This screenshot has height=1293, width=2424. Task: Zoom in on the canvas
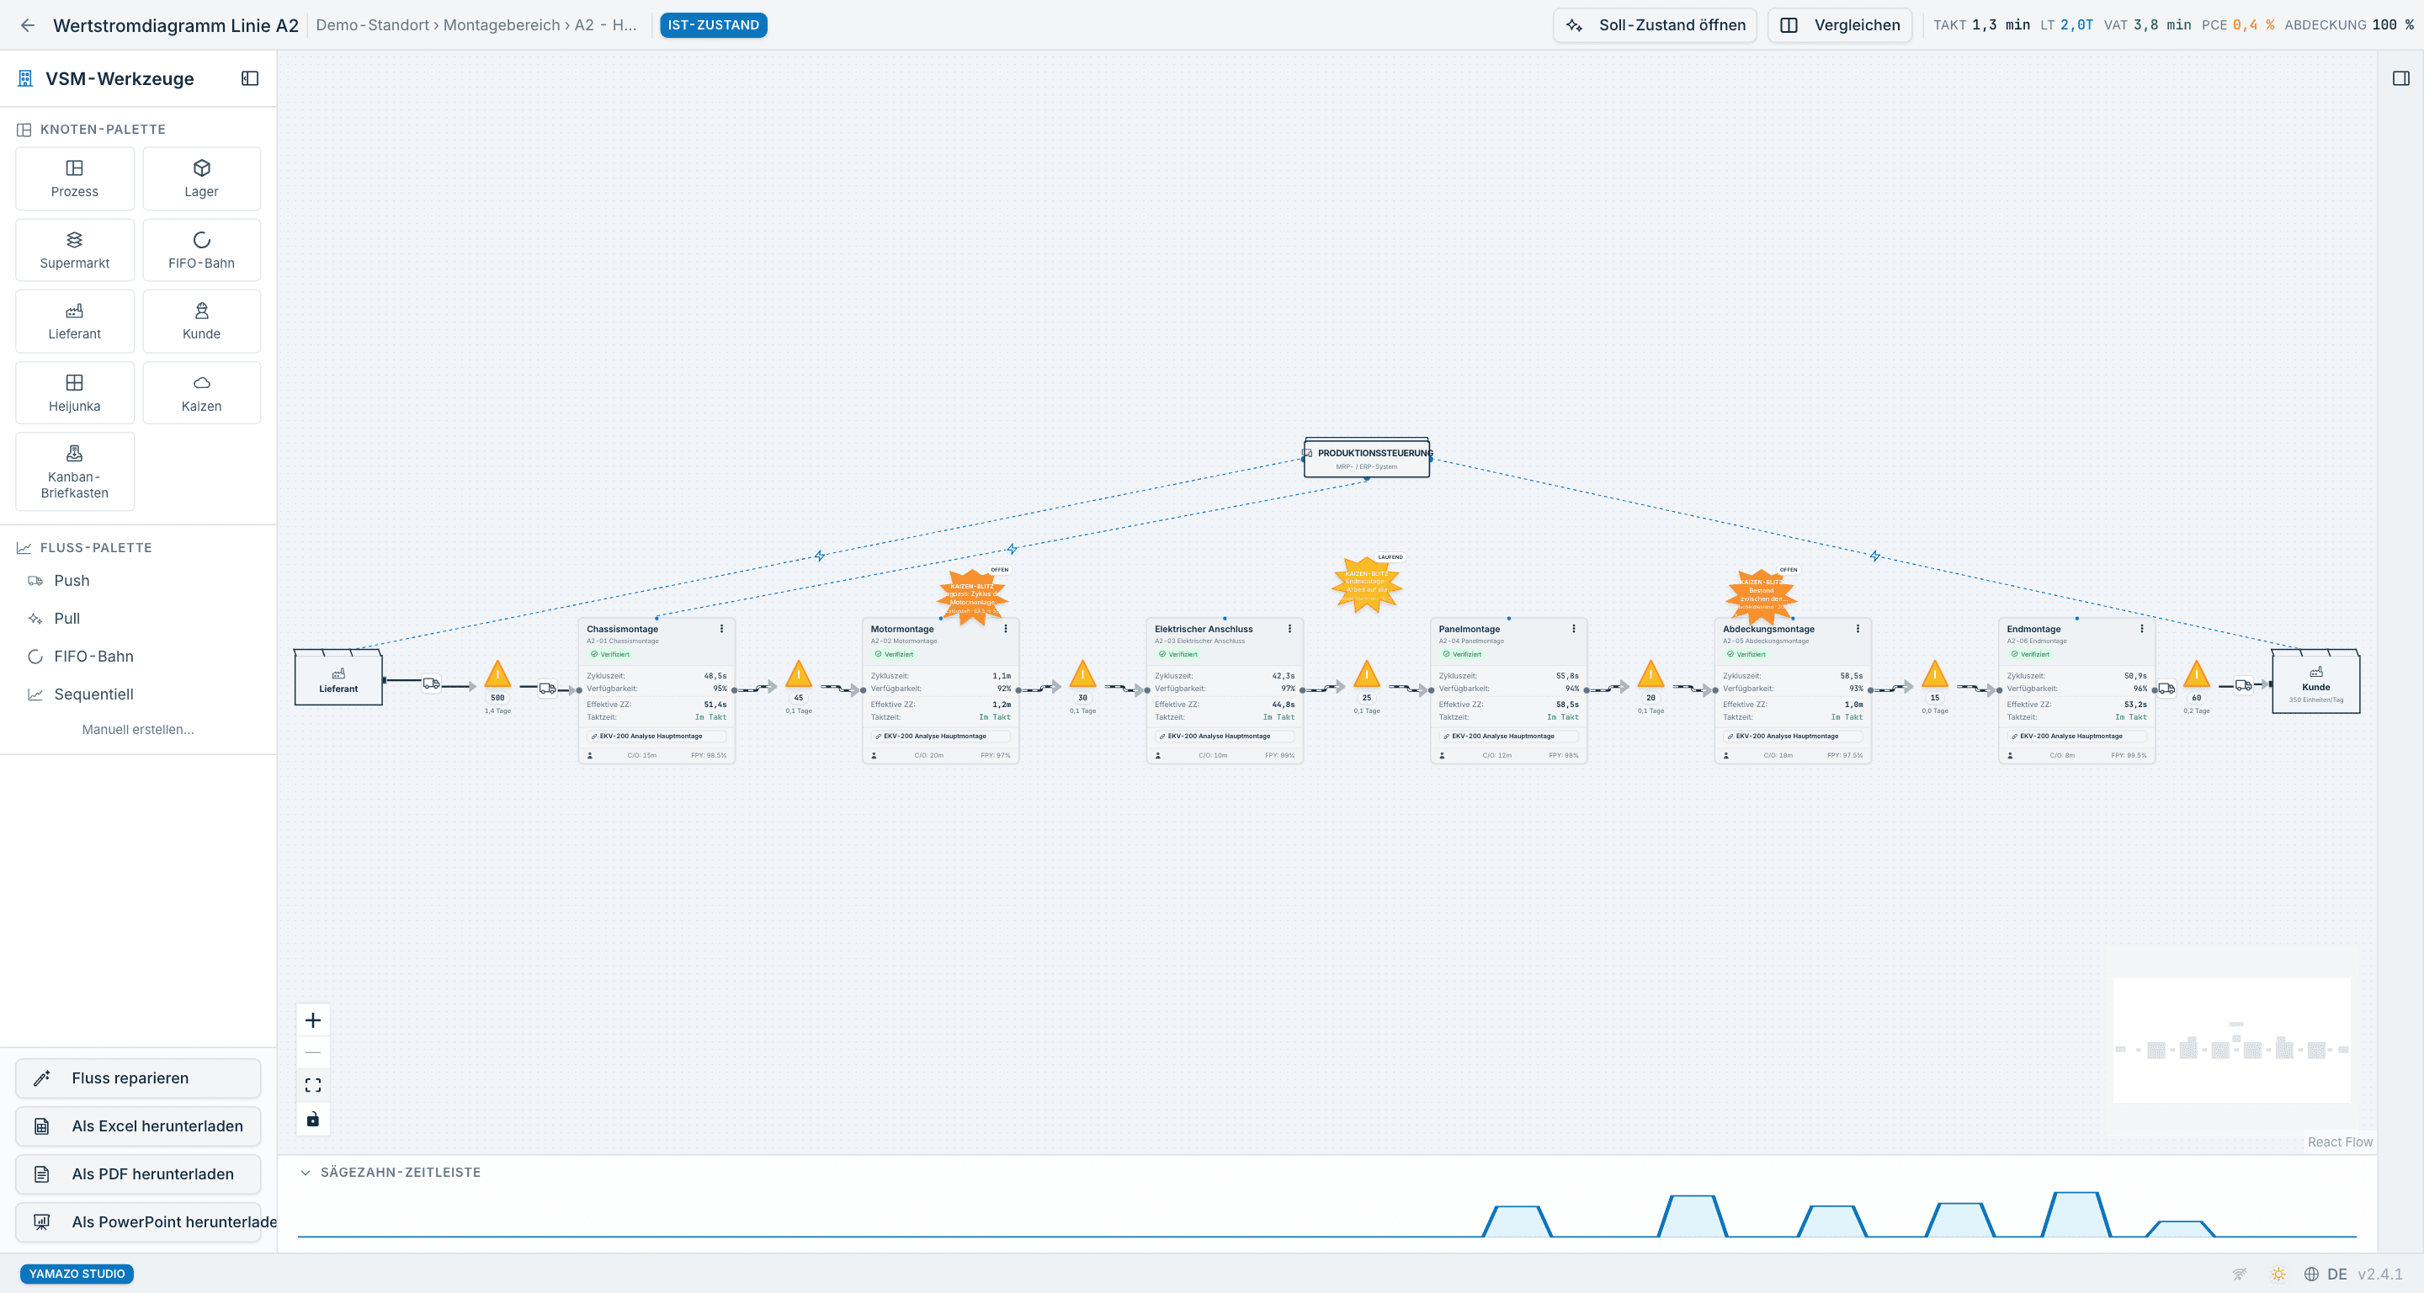point(313,1021)
